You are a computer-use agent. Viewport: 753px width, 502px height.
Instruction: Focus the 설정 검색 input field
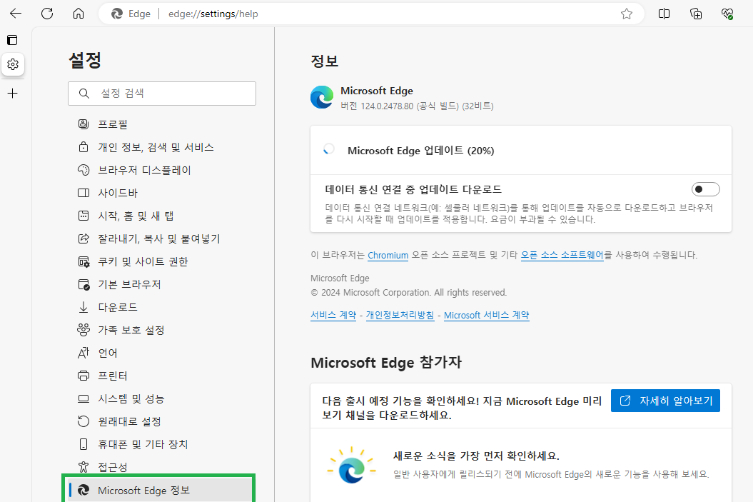coord(162,94)
